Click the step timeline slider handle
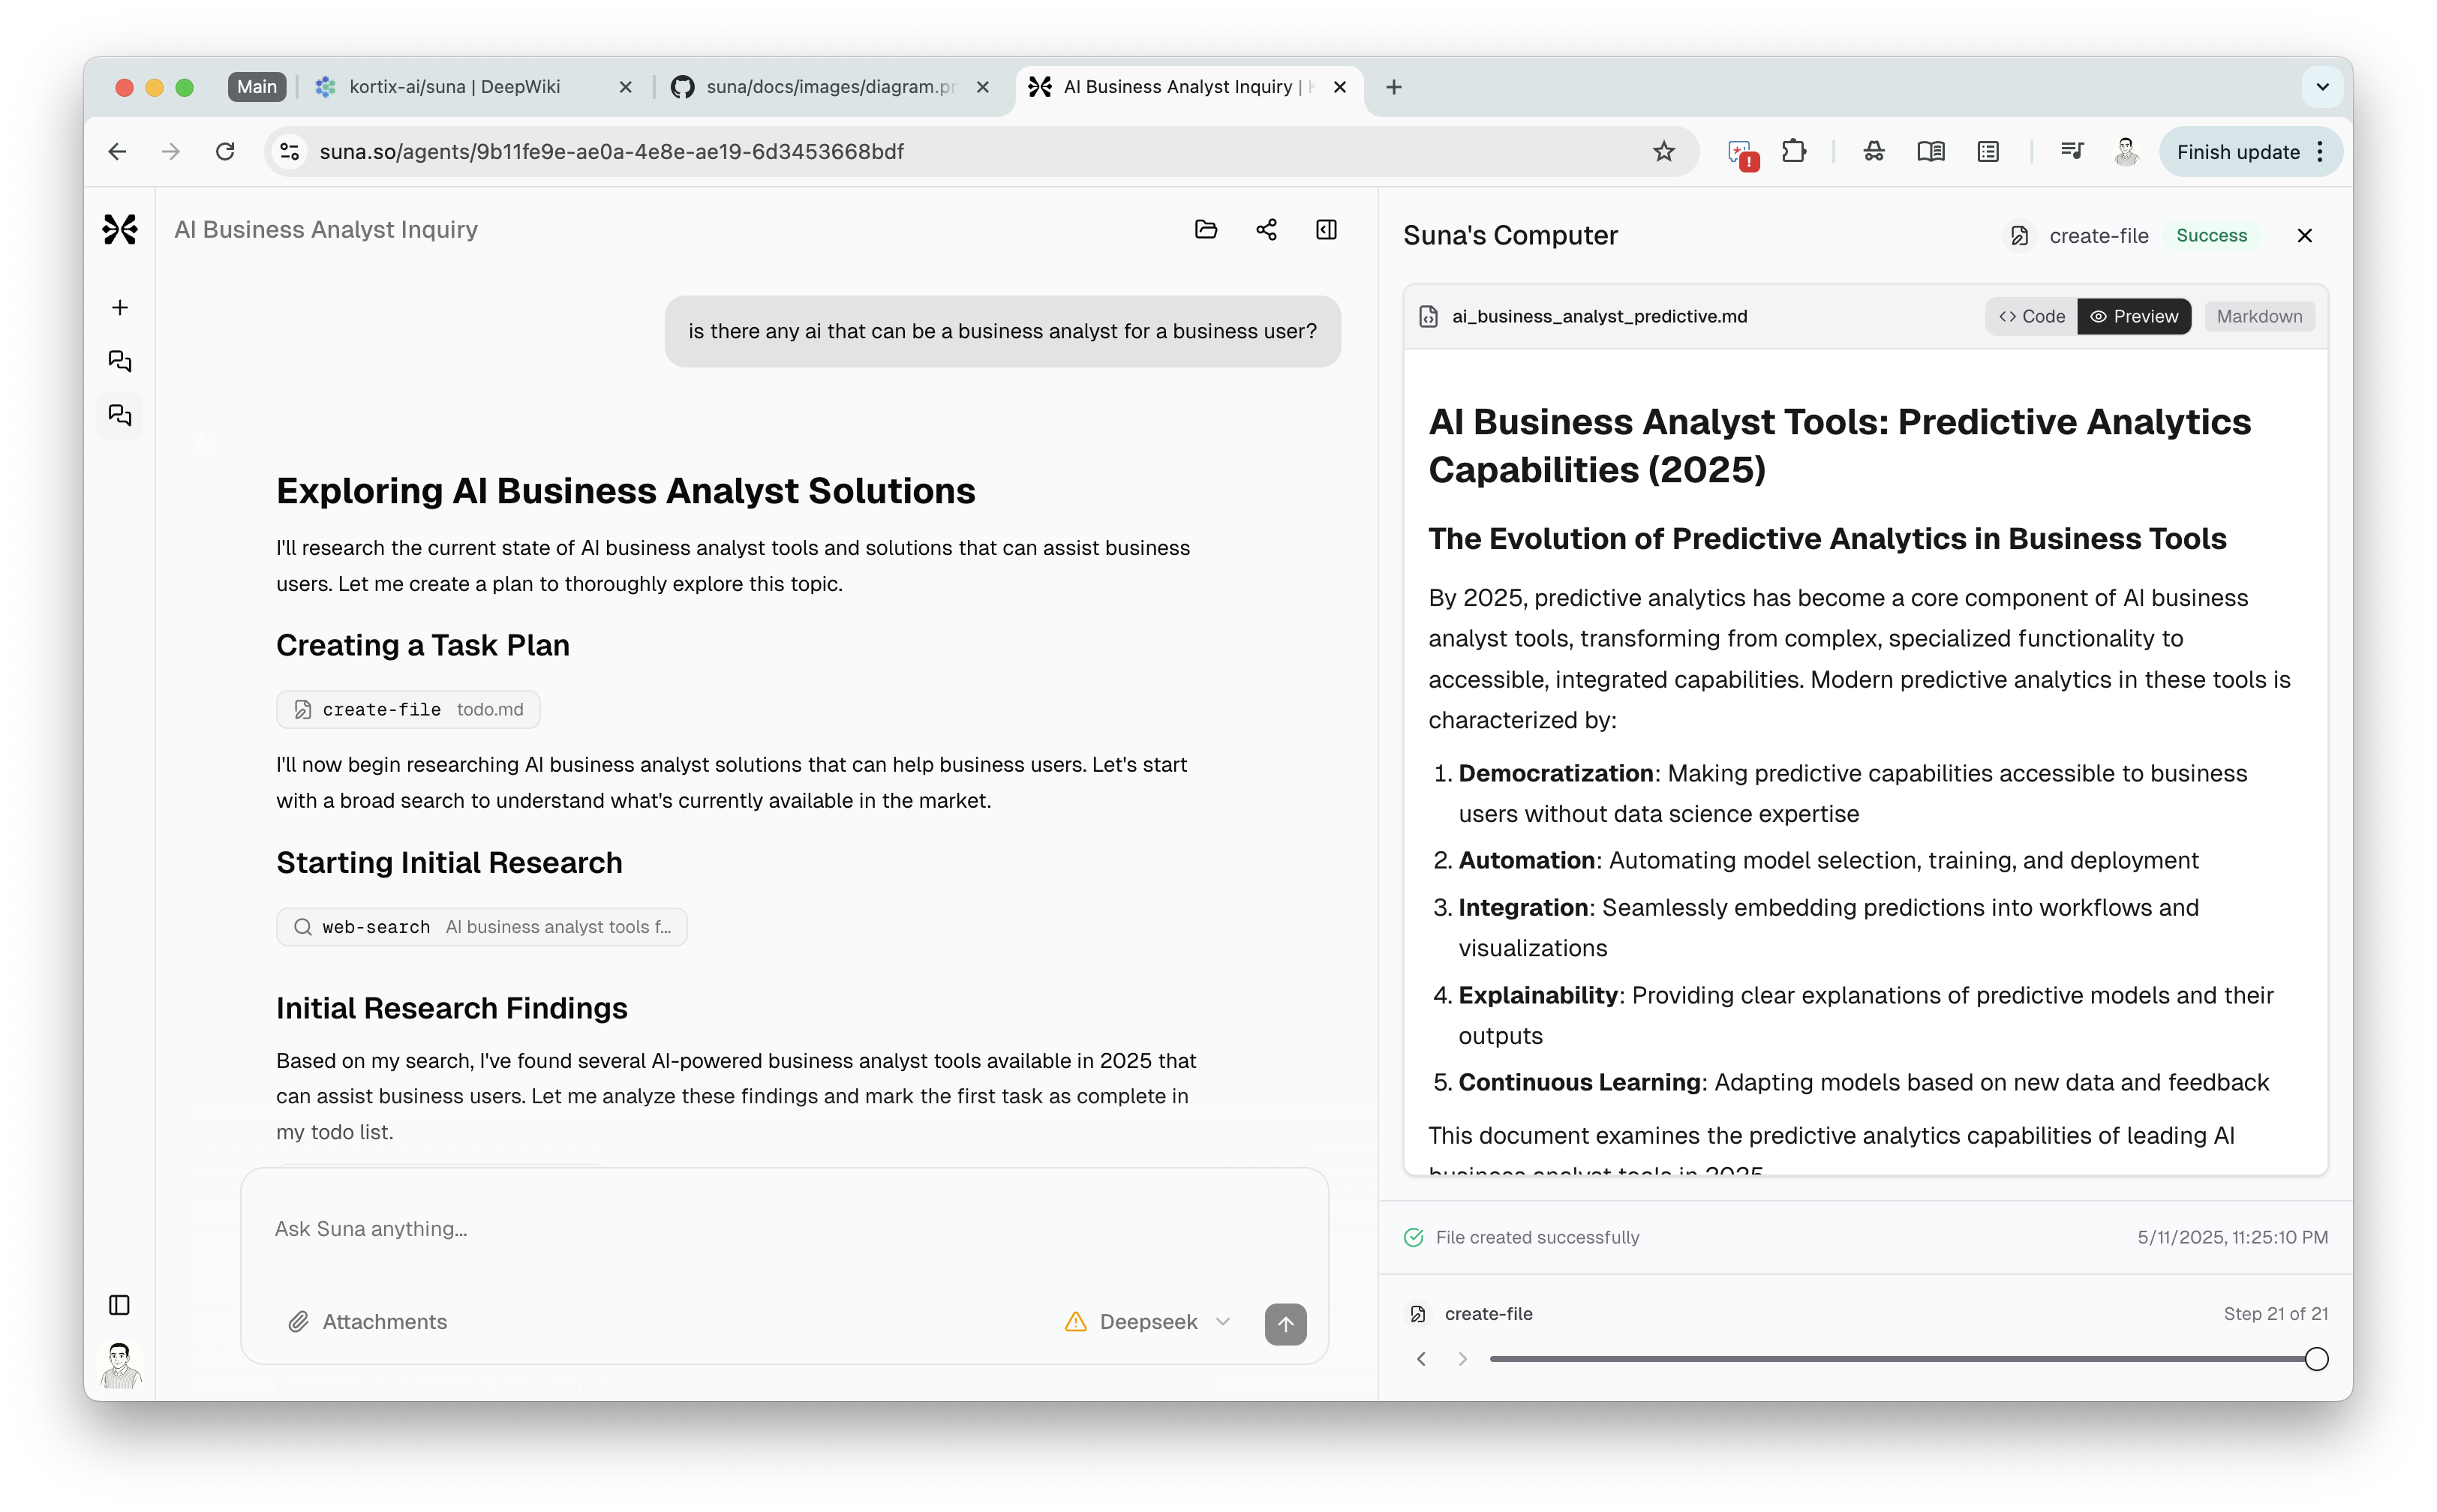This screenshot has height=1512, width=2437. [x=2316, y=1359]
